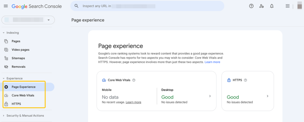Open the Video pages report

[x=20, y=50]
